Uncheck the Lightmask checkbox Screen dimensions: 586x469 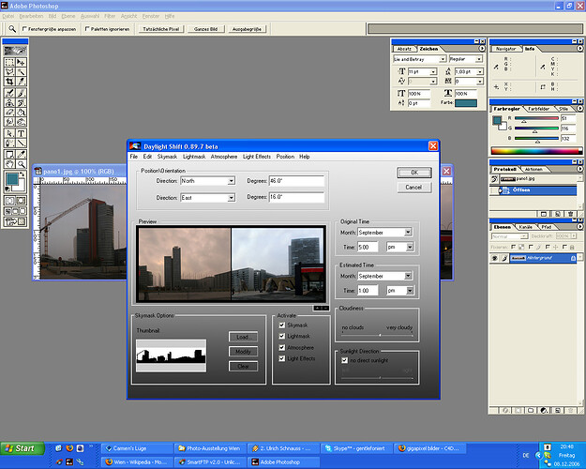click(282, 336)
